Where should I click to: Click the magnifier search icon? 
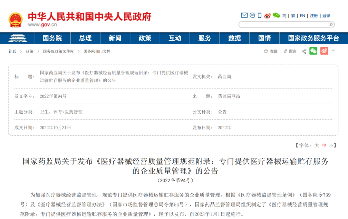point(330,24)
